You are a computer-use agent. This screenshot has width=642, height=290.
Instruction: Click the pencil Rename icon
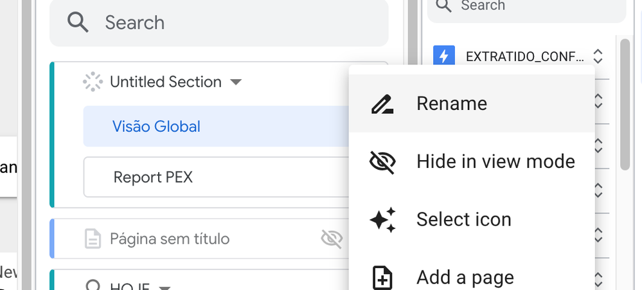click(382, 104)
